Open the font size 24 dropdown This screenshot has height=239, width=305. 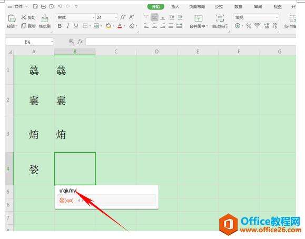click(x=116, y=17)
